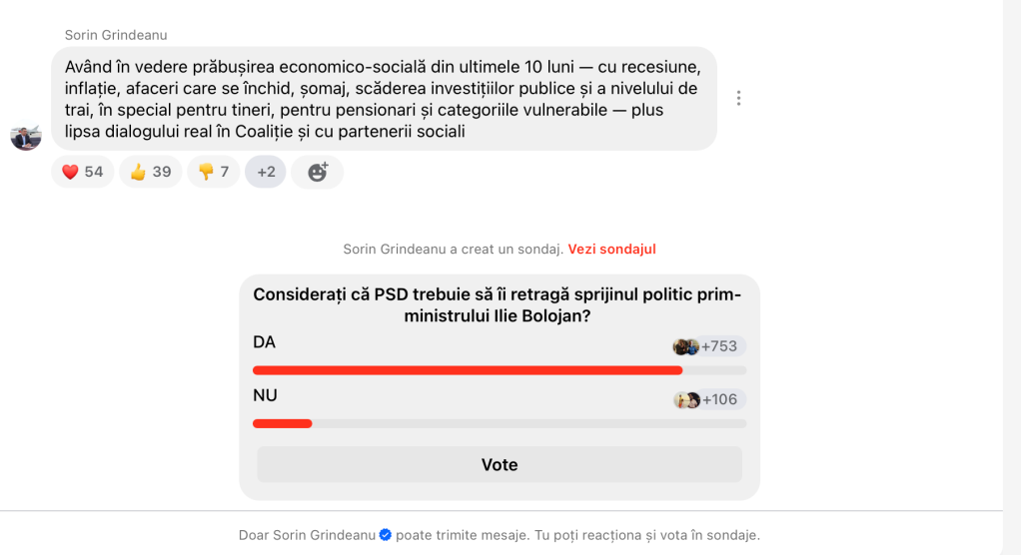Image resolution: width=1021 pixels, height=555 pixels.
Task: Click the message bubble about economic collapse
Action: [384, 99]
